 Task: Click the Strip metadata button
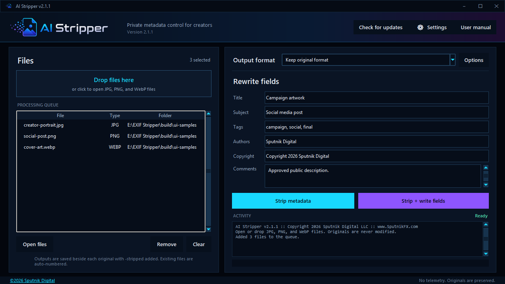(293, 201)
